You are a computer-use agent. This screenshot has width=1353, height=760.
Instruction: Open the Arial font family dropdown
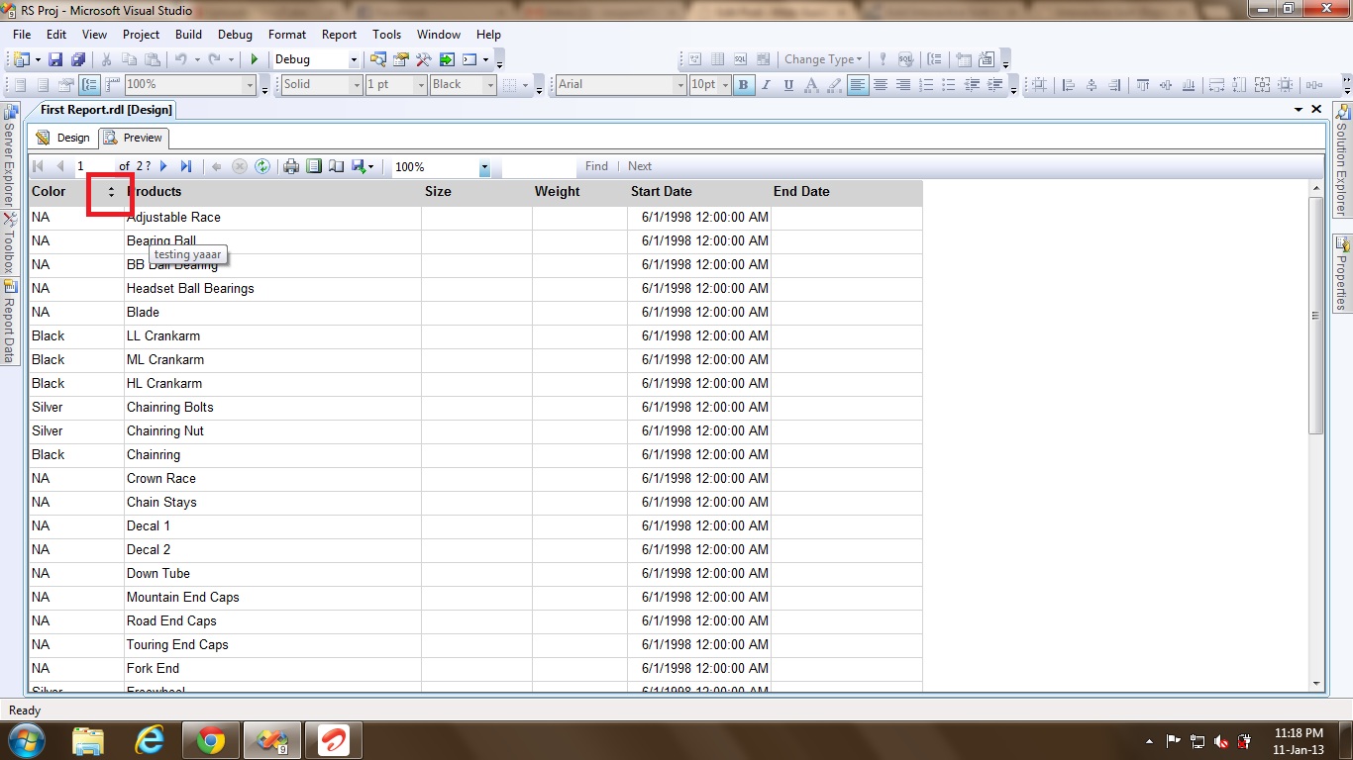click(679, 85)
